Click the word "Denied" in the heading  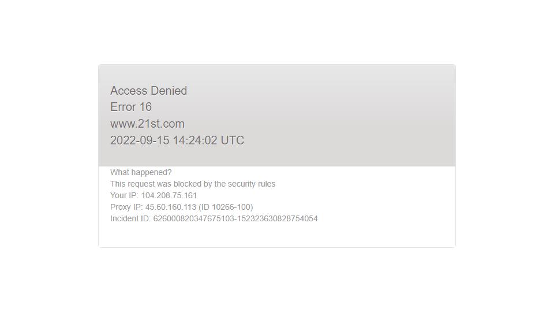click(169, 91)
